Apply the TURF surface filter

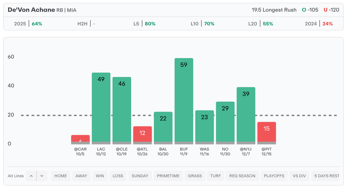215,176
